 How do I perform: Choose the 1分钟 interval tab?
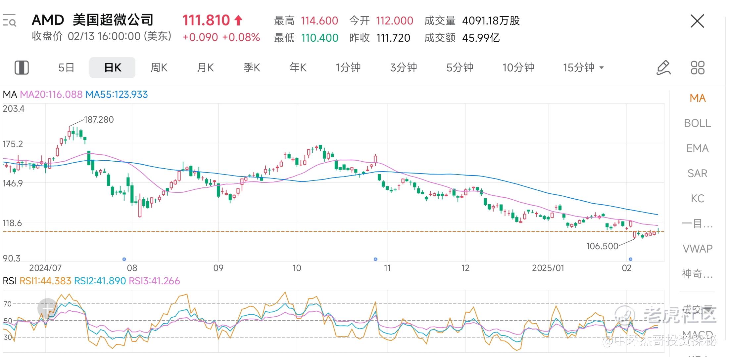[348, 68]
